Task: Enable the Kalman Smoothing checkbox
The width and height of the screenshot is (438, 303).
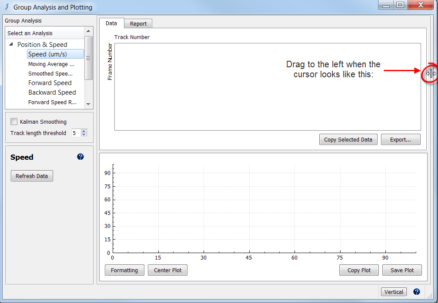Action: point(14,122)
